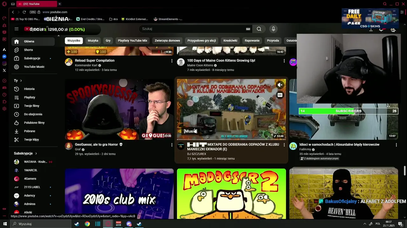Open more options for Idioci w samochodach
This screenshot has height=228, width=407.
(396, 145)
